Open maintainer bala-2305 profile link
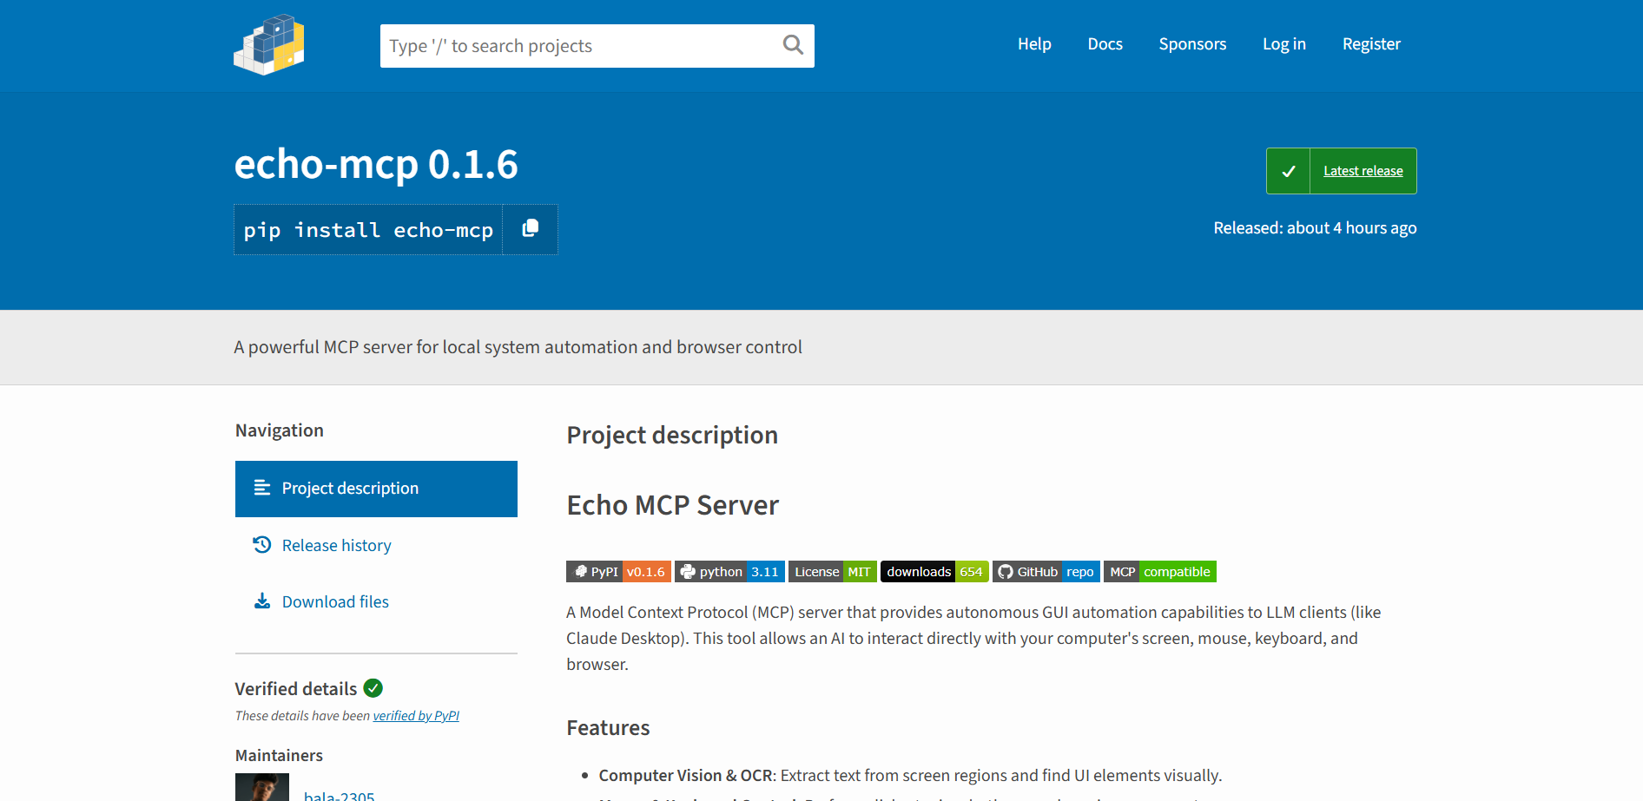 click(340, 795)
